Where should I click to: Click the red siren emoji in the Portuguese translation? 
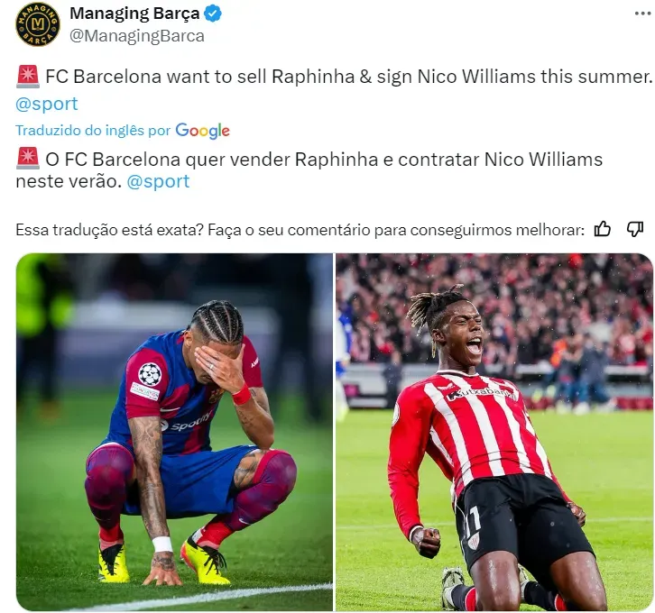point(28,159)
